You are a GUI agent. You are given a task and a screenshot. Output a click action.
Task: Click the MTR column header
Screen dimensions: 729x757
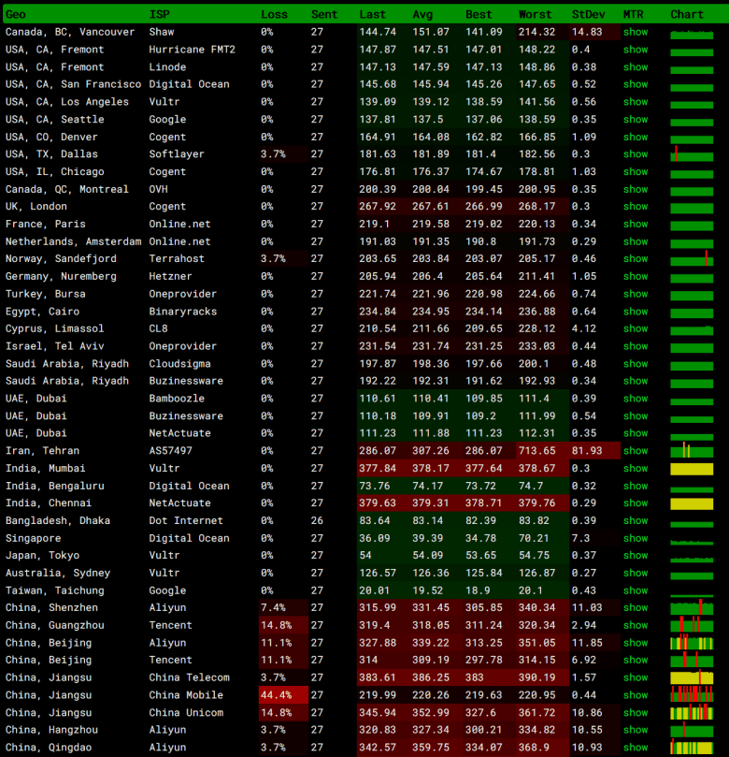tap(633, 14)
